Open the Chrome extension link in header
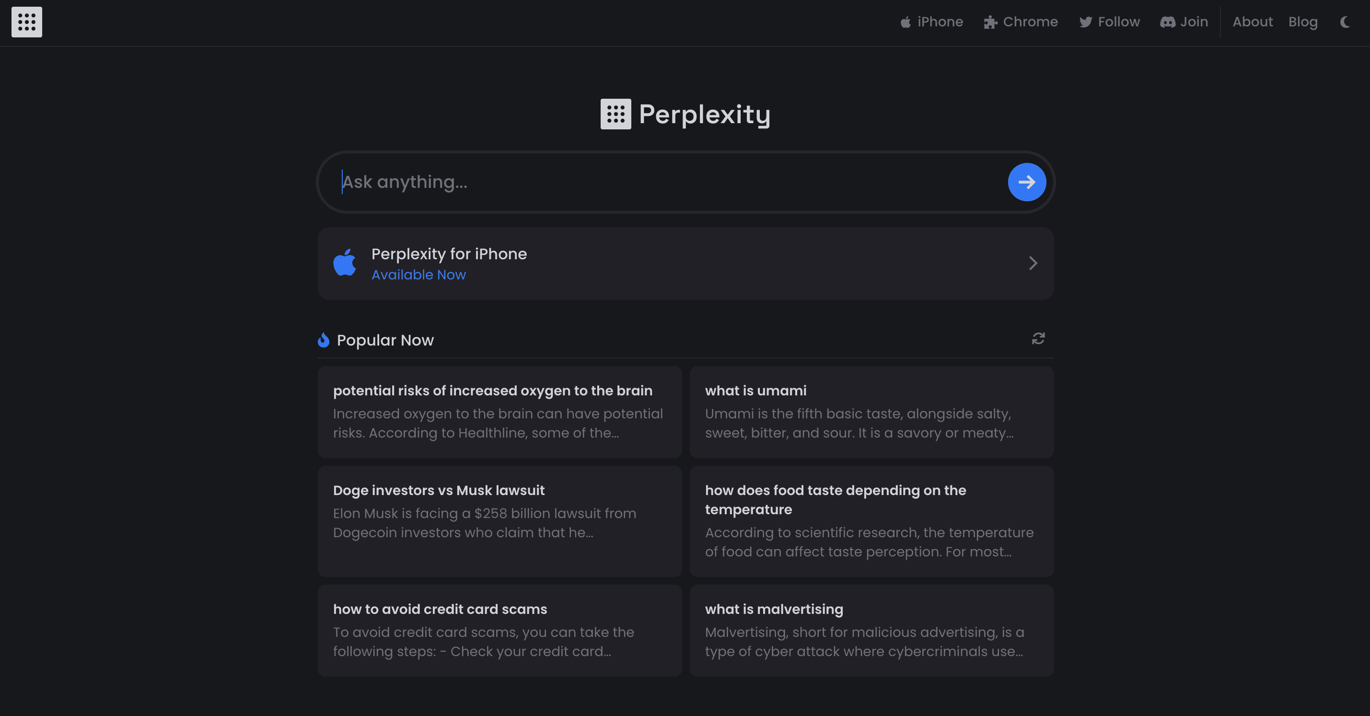Image resolution: width=1370 pixels, height=716 pixels. (1021, 22)
